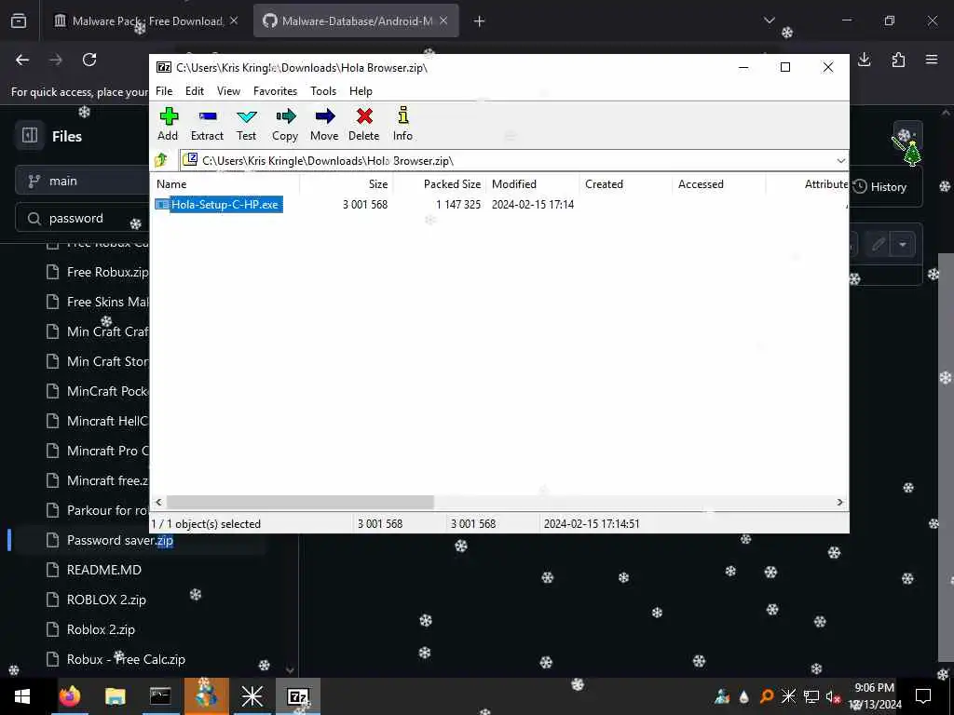Open the main branch selector dropdown

click(82, 182)
